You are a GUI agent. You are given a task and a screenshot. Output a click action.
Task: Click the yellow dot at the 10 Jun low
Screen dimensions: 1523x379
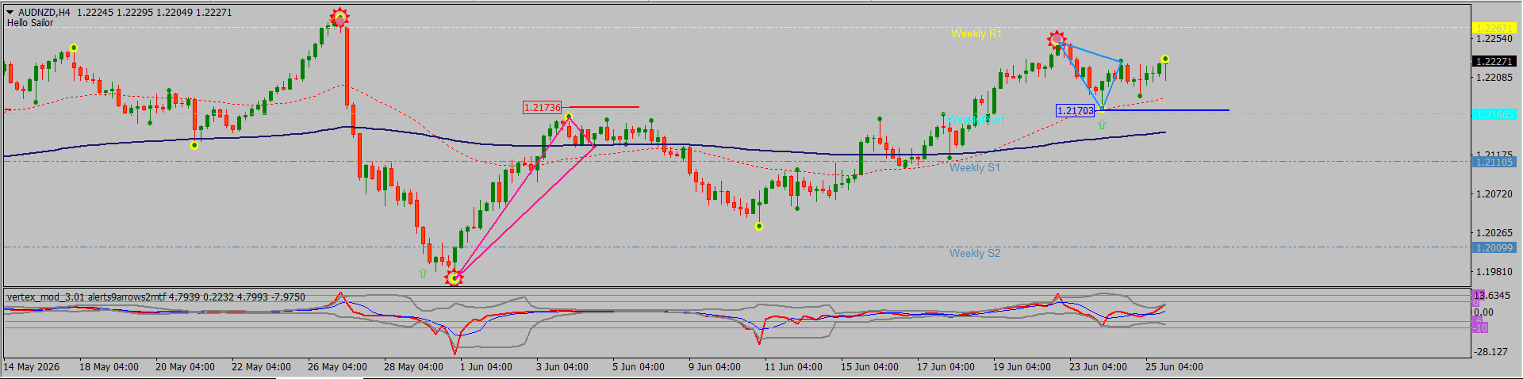[759, 227]
